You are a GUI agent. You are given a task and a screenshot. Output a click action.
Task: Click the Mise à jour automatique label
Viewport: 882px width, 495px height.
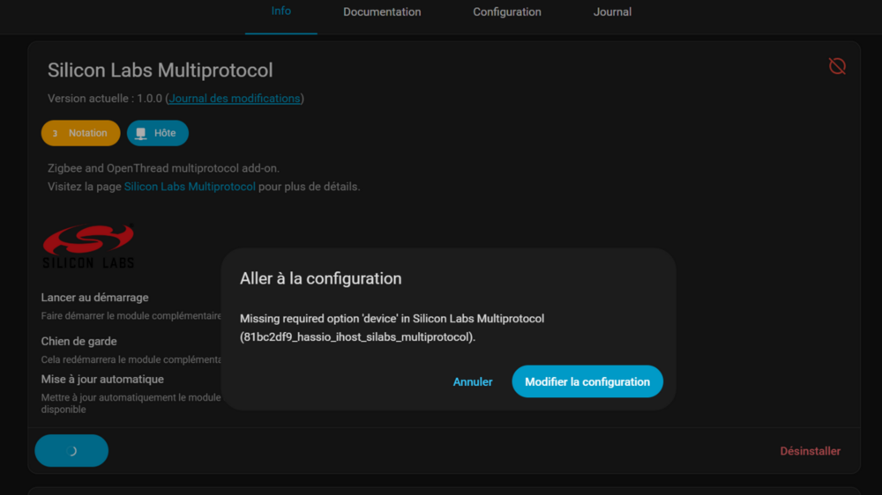[102, 380]
